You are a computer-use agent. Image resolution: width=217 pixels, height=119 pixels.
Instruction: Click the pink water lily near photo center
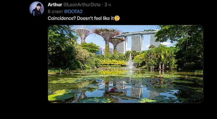(x=112, y=90)
